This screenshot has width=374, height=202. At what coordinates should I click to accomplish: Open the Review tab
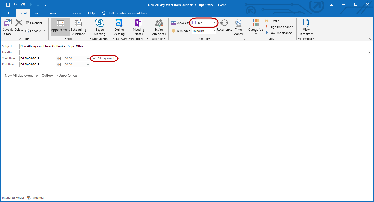(77, 13)
